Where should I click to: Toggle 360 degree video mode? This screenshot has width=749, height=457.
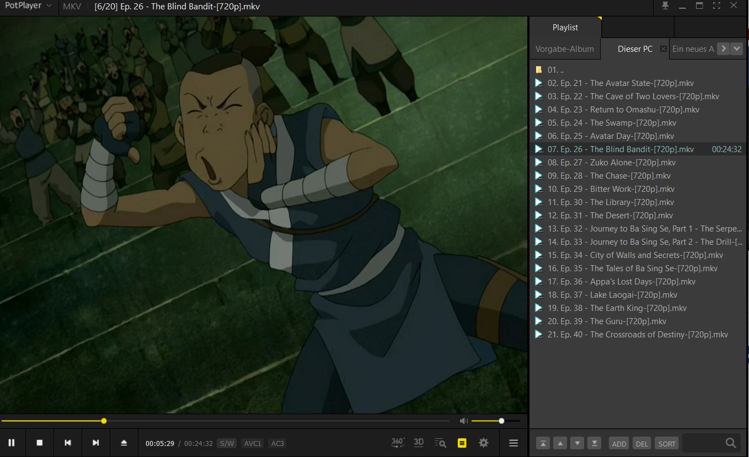(x=398, y=442)
